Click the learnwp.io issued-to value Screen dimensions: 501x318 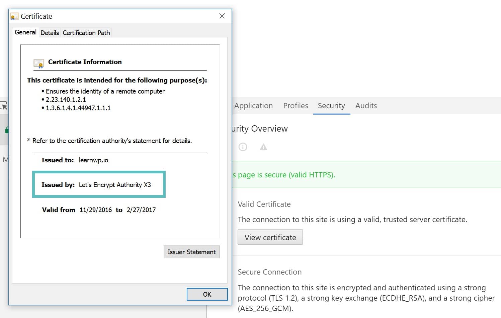point(93,160)
